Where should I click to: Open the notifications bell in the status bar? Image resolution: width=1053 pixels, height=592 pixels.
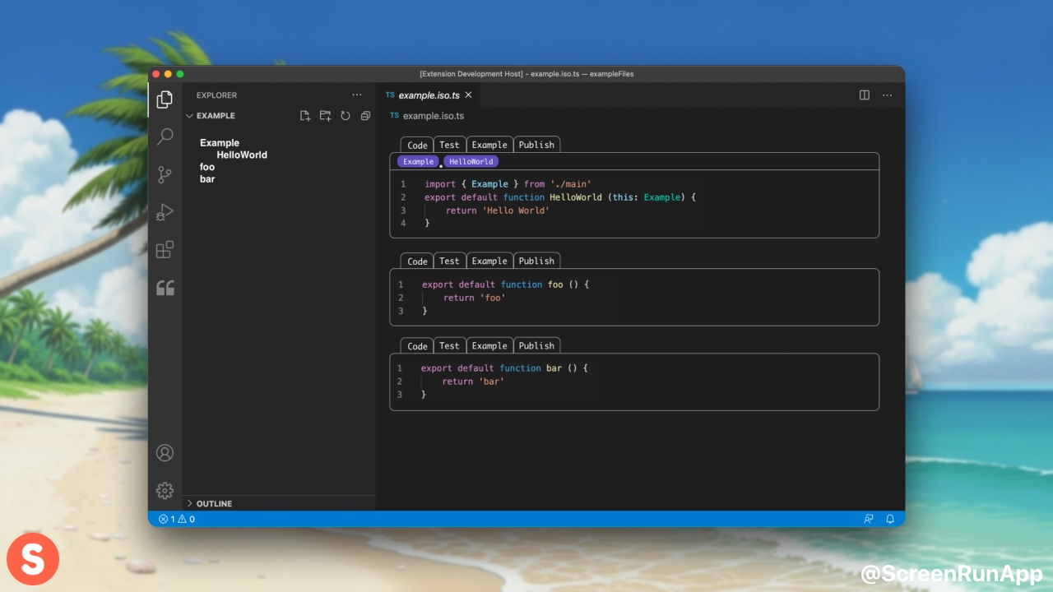coord(889,519)
